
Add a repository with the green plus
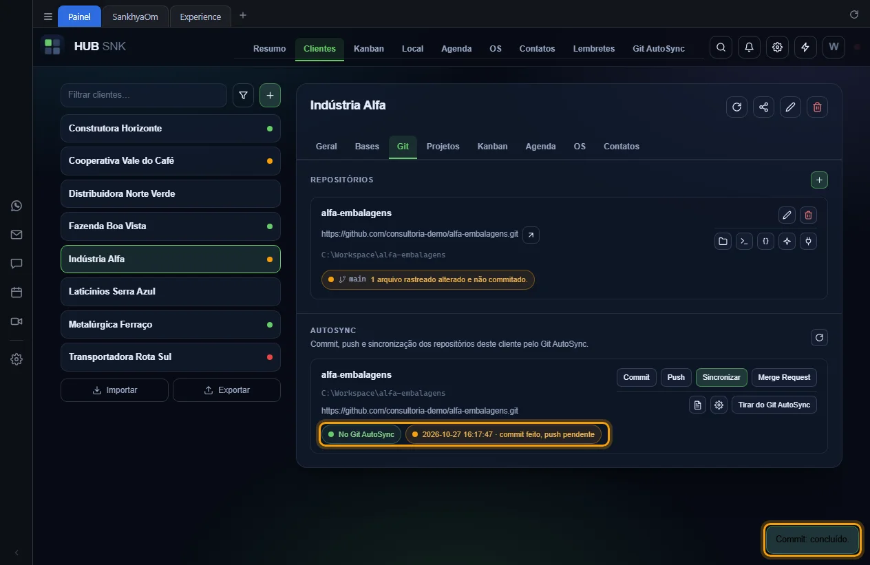(819, 180)
